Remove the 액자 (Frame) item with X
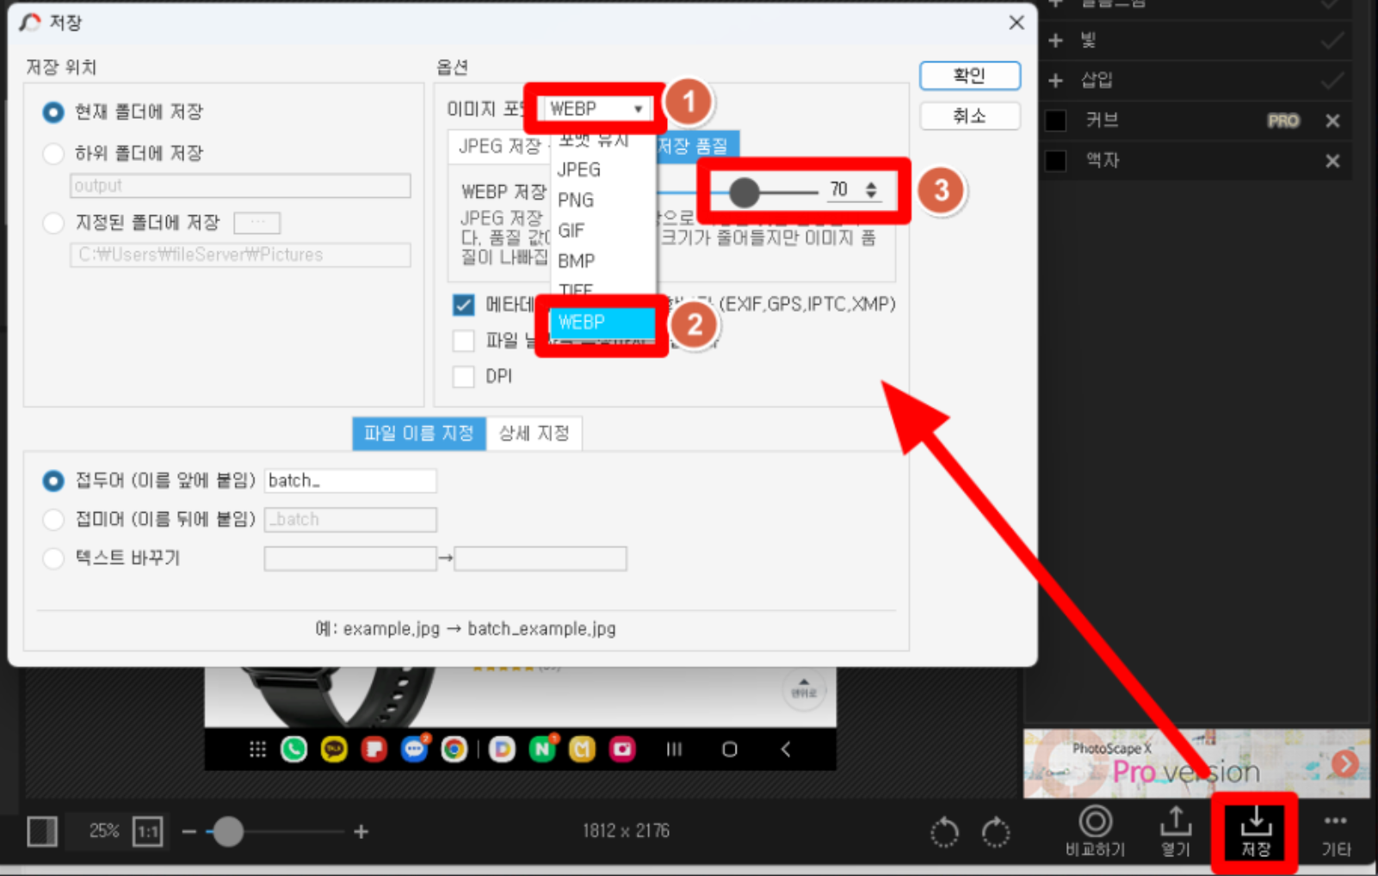Image resolution: width=1378 pixels, height=876 pixels. 1332,161
